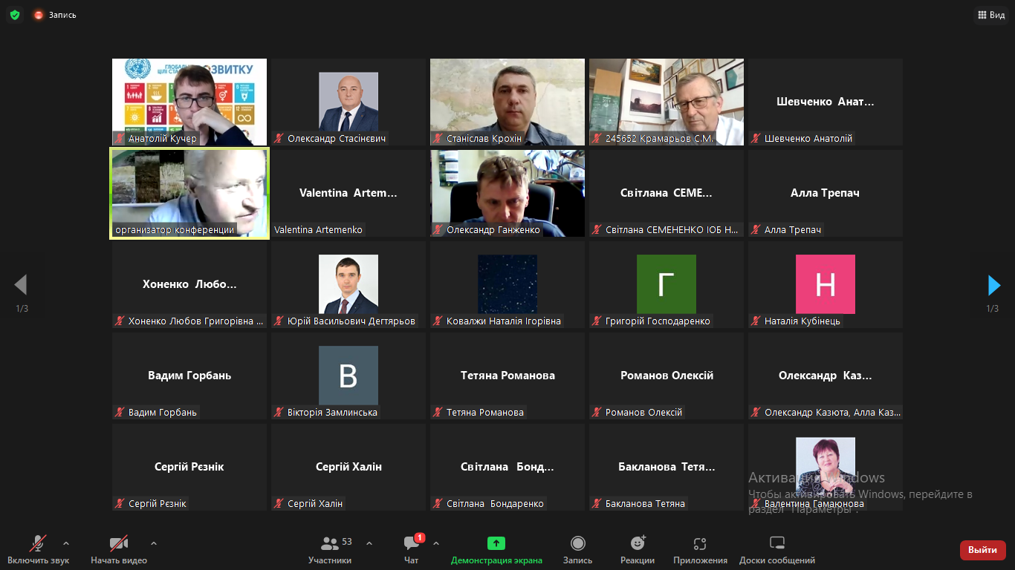Click the muted mic icon on Алла Трепач
The image size is (1015, 570).
[x=756, y=230]
